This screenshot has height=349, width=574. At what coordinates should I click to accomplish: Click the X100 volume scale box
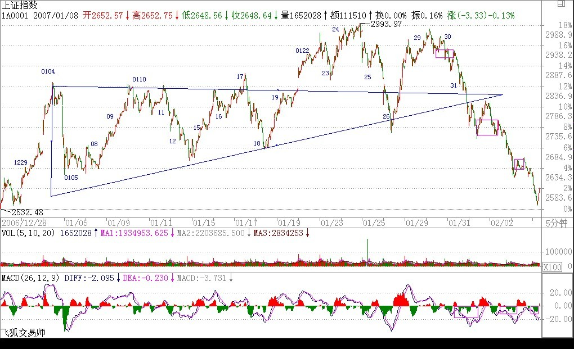tap(551, 268)
